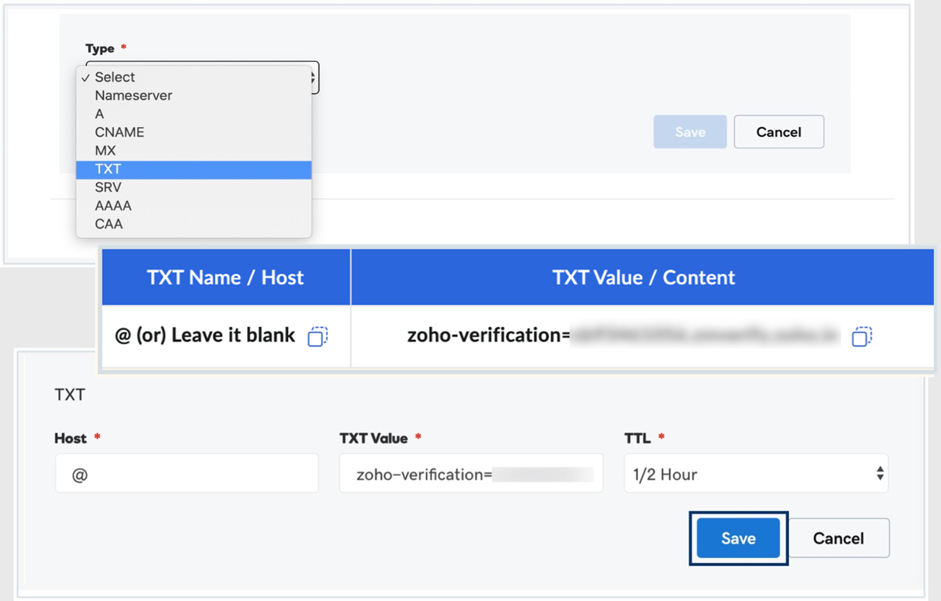Choose SRV from the Type list
Screen dimensions: 941x601
(194, 188)
